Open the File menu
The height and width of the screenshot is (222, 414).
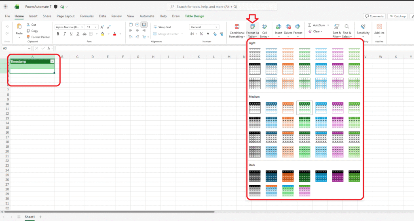click(x=7, y=16)
